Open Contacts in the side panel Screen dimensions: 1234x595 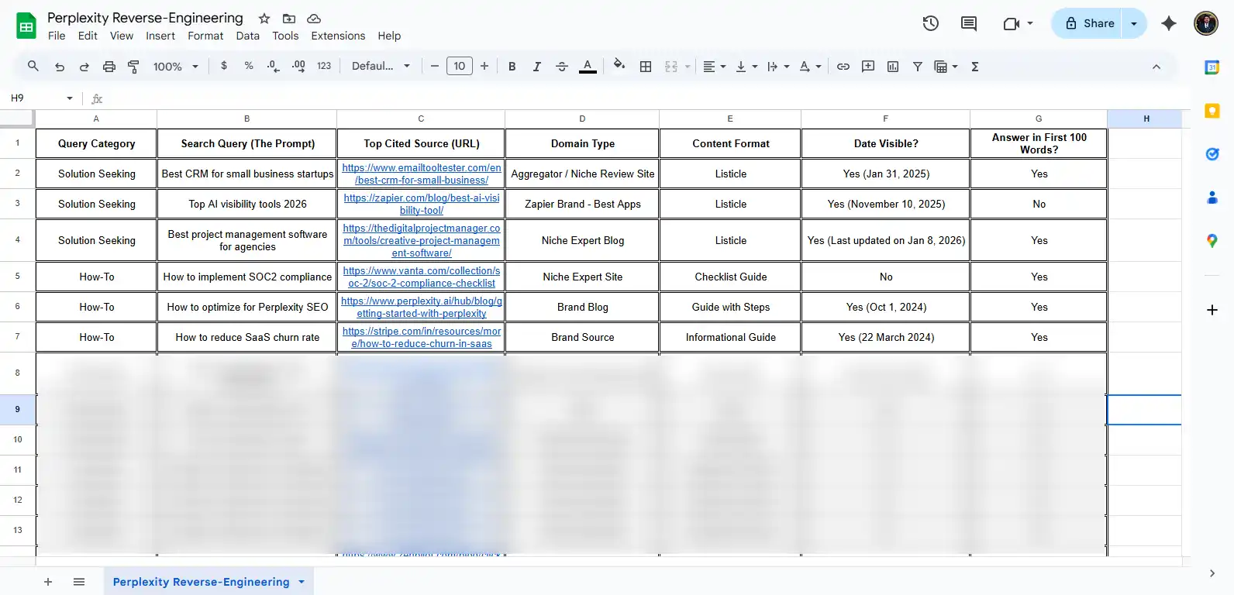tap(1212, 198)
